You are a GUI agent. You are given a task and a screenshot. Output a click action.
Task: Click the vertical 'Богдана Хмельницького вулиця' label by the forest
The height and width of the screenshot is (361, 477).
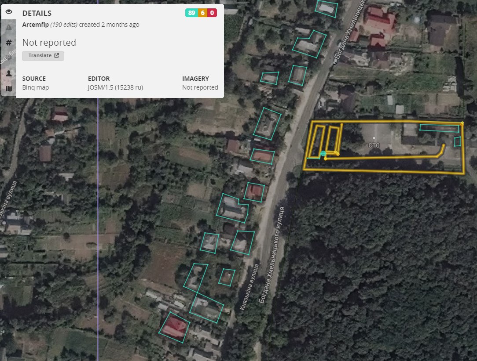pos(272,255)
